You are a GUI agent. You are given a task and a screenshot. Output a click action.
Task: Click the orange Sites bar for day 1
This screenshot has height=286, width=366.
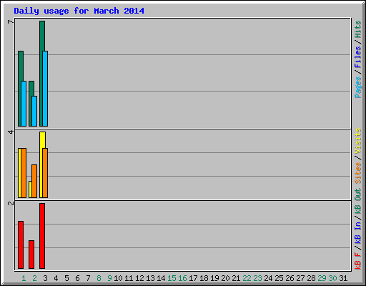tap(24, 173)
